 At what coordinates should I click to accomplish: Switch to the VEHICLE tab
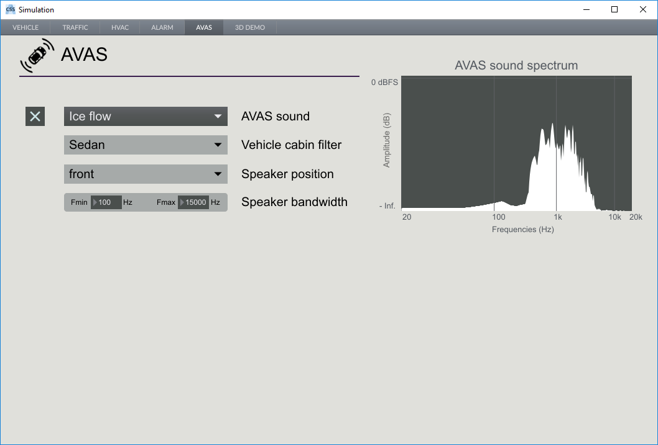[x=25, y=28]
